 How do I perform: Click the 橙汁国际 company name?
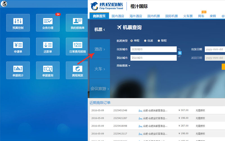click(x=139, y=6)
